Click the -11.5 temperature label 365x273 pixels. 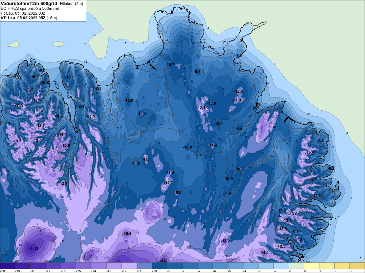[91, 116]
